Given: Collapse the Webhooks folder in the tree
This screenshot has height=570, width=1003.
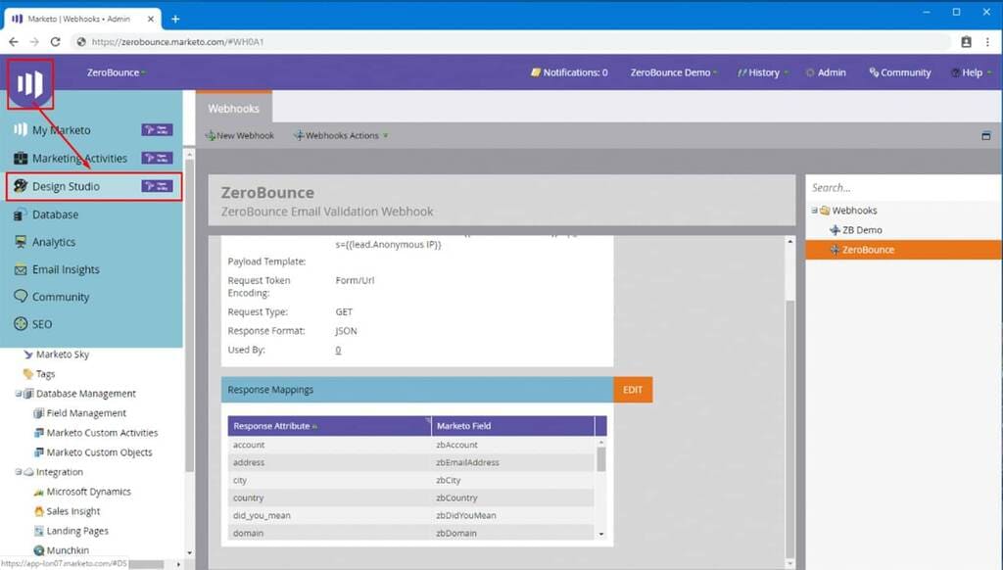Looking at the screenshot, I should pyautogui.click(x=814, y=211).
